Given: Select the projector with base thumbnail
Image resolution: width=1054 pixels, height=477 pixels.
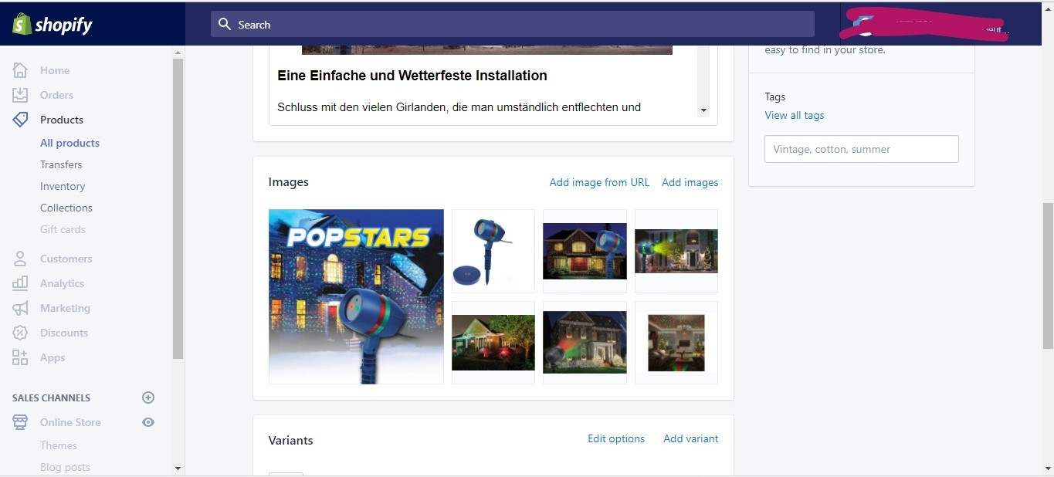Looking at the screenshot, I should 493,251.
